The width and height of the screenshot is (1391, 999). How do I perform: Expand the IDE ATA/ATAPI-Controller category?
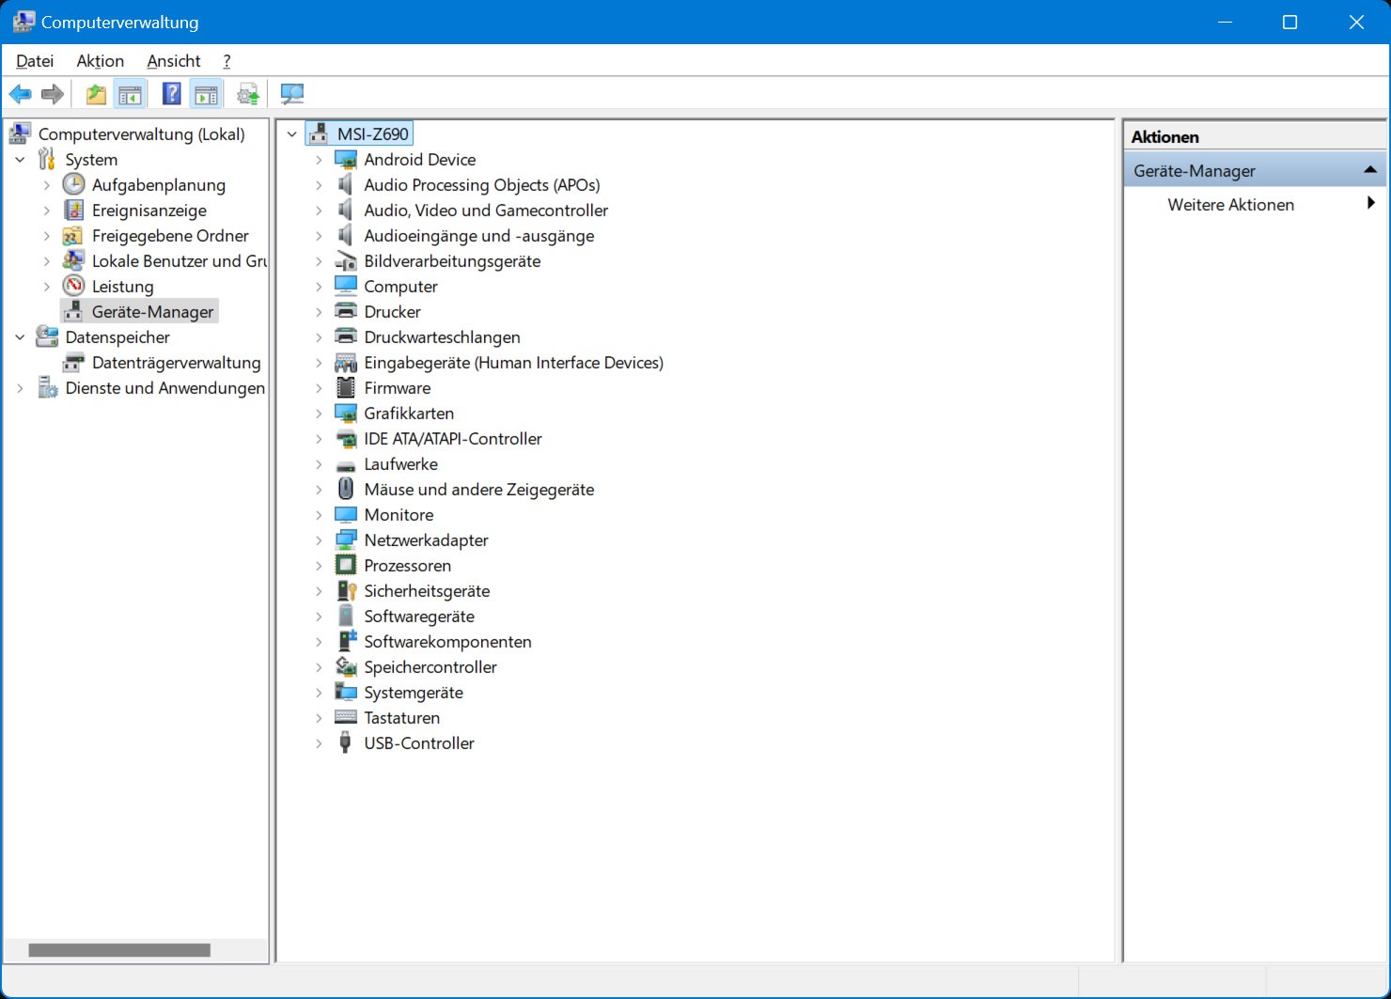[319, 439]
